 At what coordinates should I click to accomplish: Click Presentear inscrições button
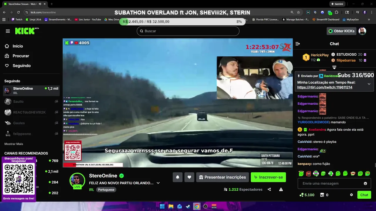click(222, 177)
